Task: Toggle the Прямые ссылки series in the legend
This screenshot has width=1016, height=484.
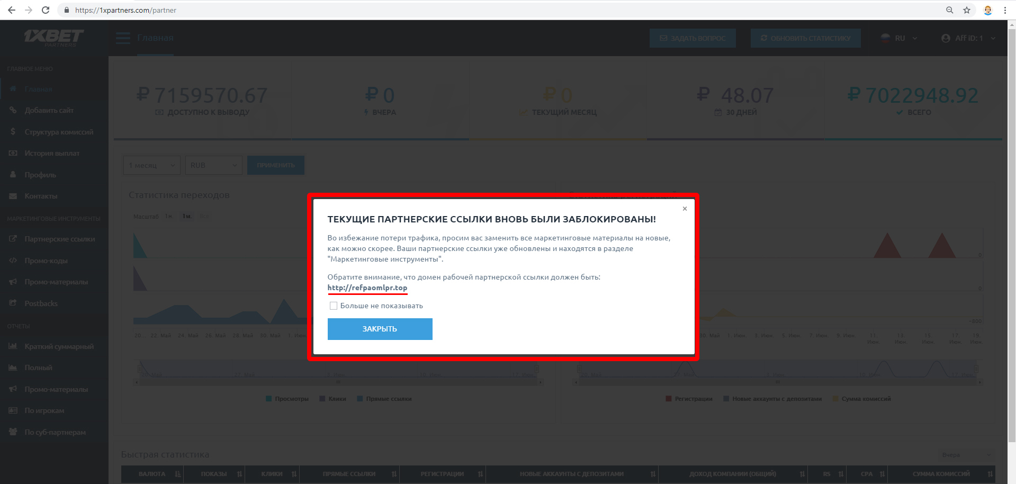Action: pos(384,399)
